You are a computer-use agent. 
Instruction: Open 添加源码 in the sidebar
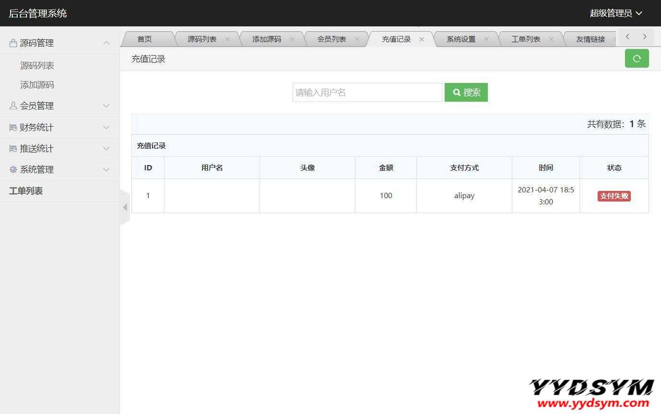click(37, 85)
